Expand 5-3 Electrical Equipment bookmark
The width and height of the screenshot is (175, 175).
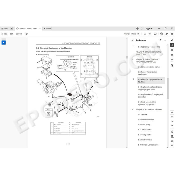[x=134, y=79]
